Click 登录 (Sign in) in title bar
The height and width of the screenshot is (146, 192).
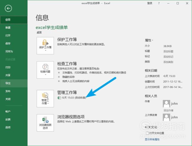pyautogui.click(x=150, y=3)
